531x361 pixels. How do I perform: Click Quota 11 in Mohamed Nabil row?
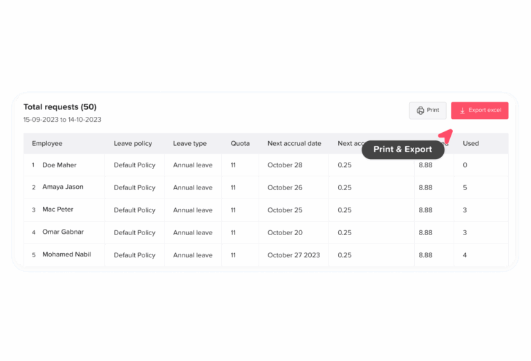point(233,255)
